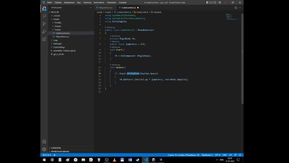
Task: Select the CubeControl.cs editor tab
Action: pyautogui.click(x=129, y=8)
